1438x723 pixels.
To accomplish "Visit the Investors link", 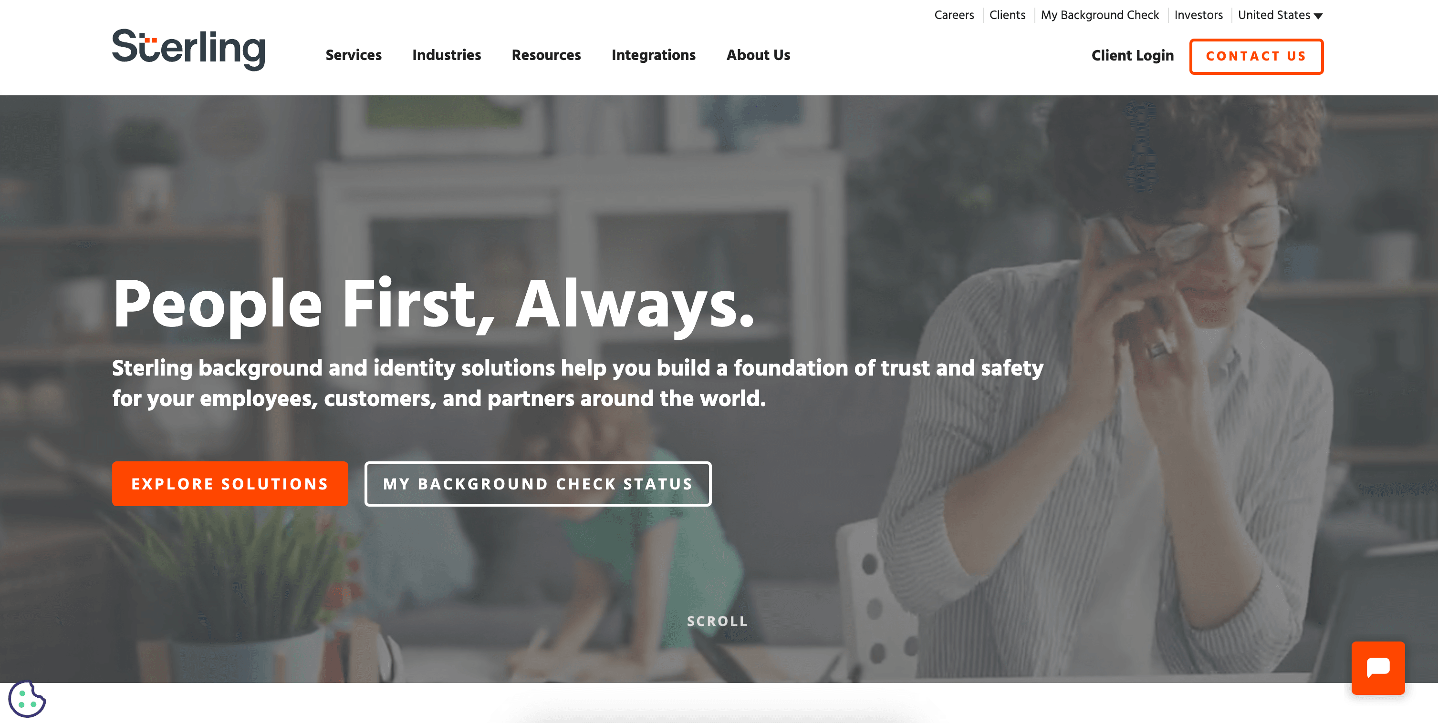I will [x=1198, y=15].
